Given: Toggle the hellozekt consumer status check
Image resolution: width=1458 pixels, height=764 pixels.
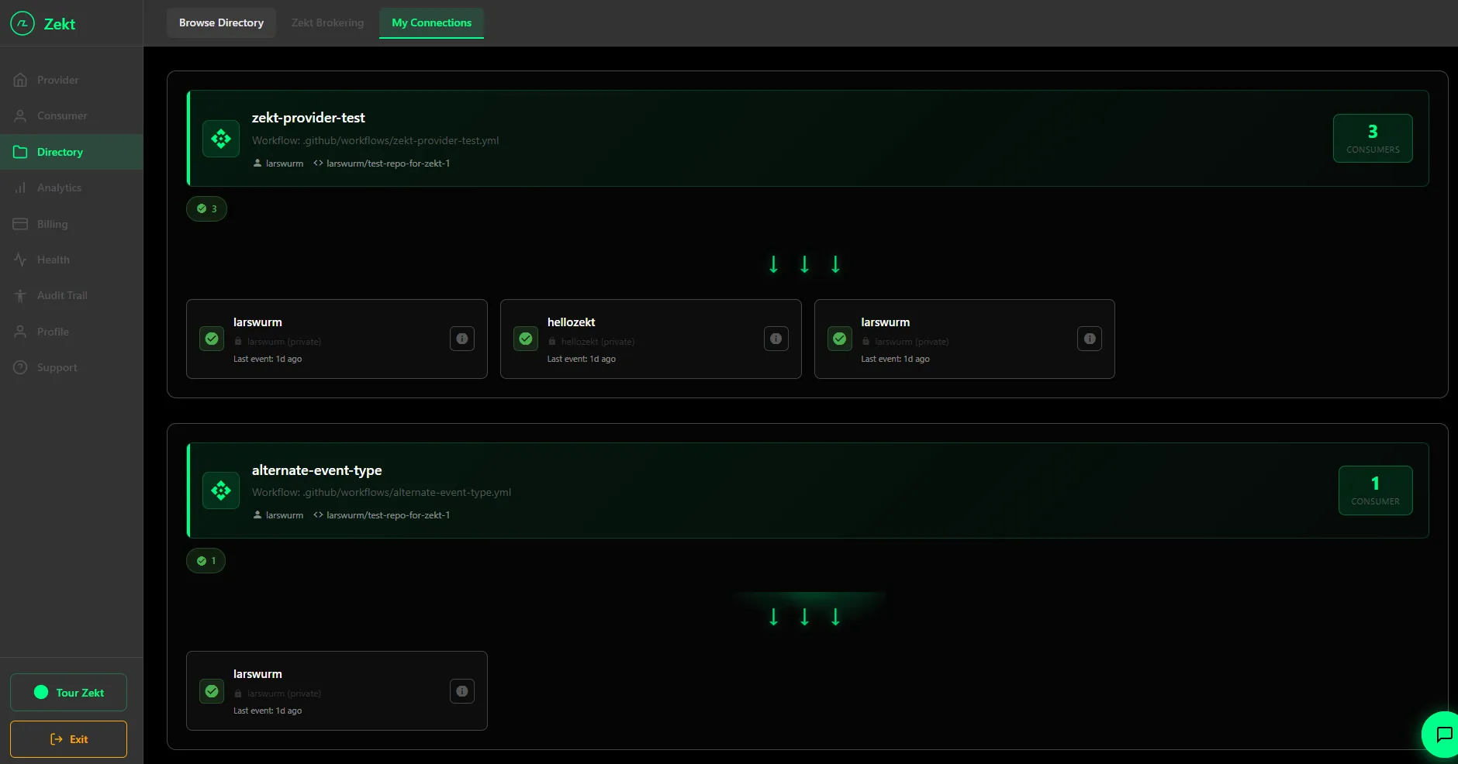Looking at the screenshot, I should (526, 339).
